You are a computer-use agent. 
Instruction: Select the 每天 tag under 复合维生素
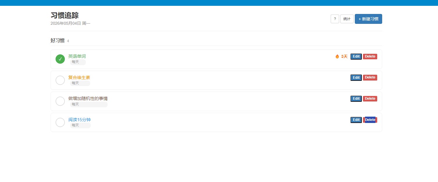tap(75, 83)
